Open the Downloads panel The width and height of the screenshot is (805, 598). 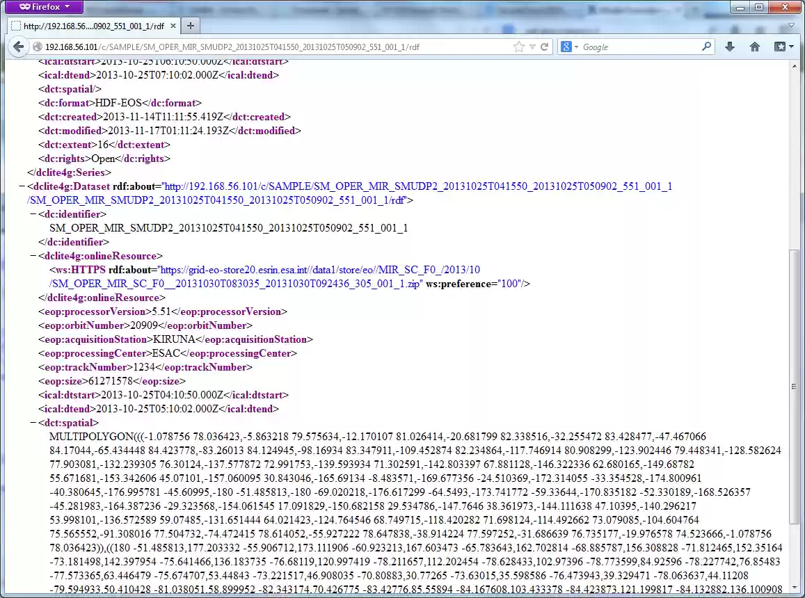[x=729, y=47]
